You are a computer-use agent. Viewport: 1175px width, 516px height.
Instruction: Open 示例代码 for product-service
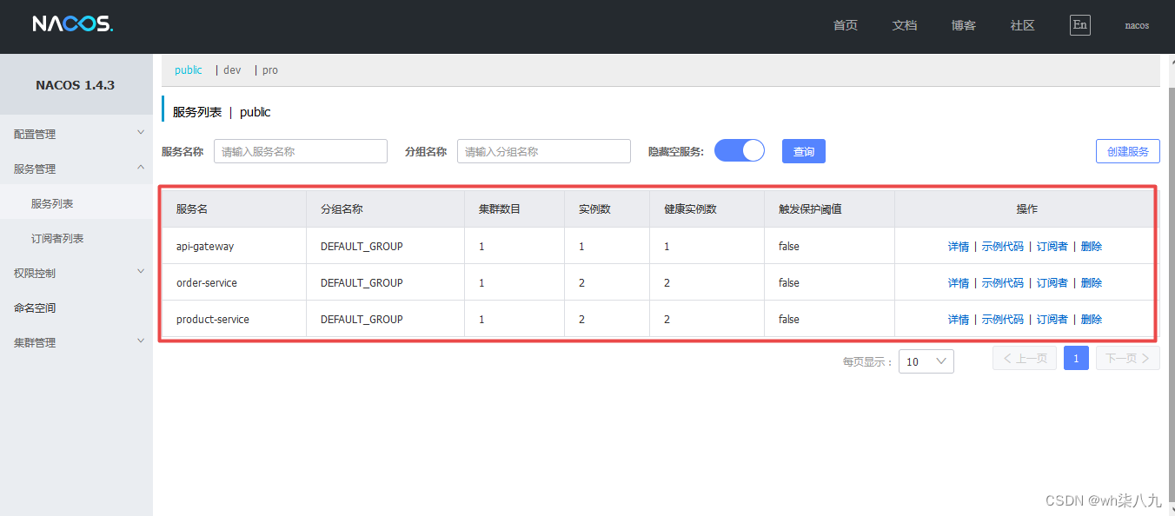pyautogui.click(x=1003, y=320)
